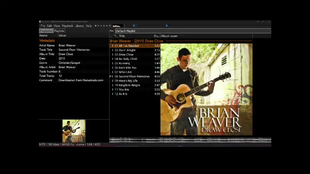The width and height of the screenshot is (310, 174).
Task: Open the Playback menu
Action: (67, 26)
